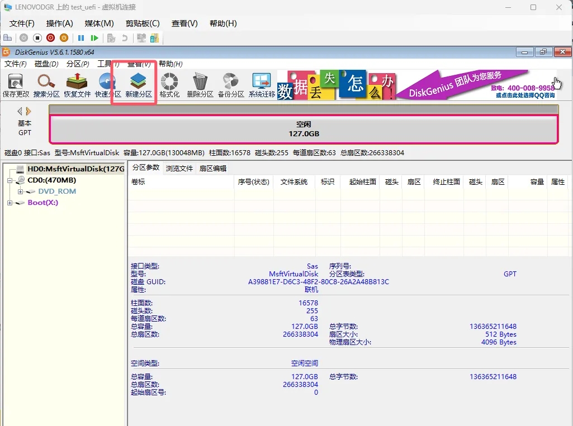Screen dimensions: 573x426
Task: Open VM window 帮助(H) menu
Action: [x=223, y=23]
